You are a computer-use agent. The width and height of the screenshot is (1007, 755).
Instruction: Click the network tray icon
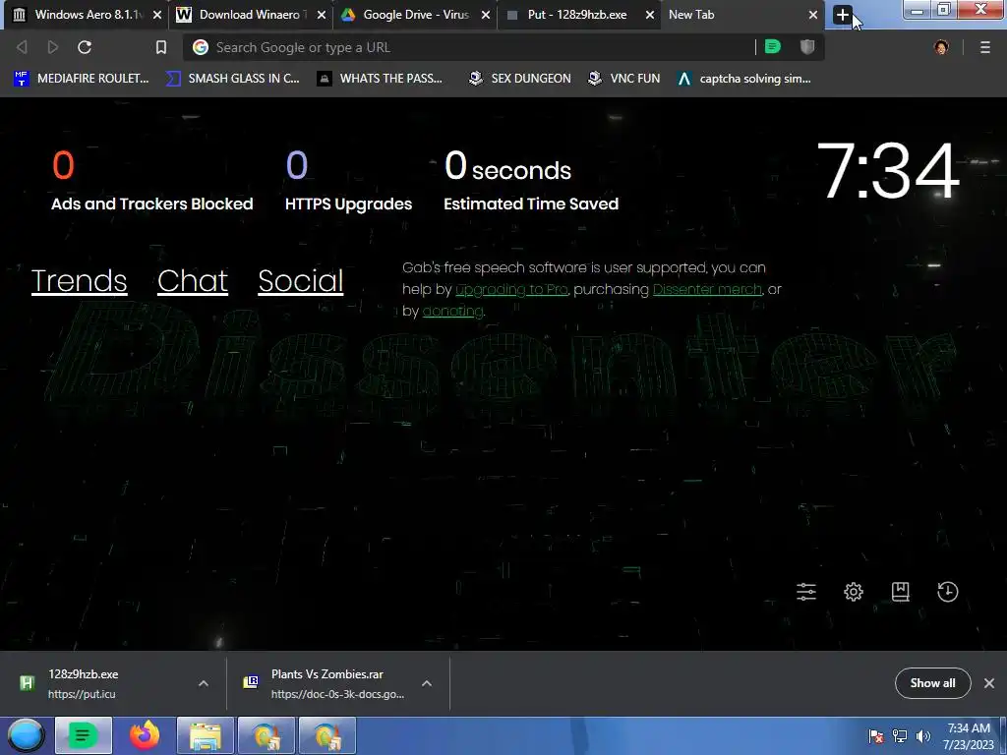point(900,736)
